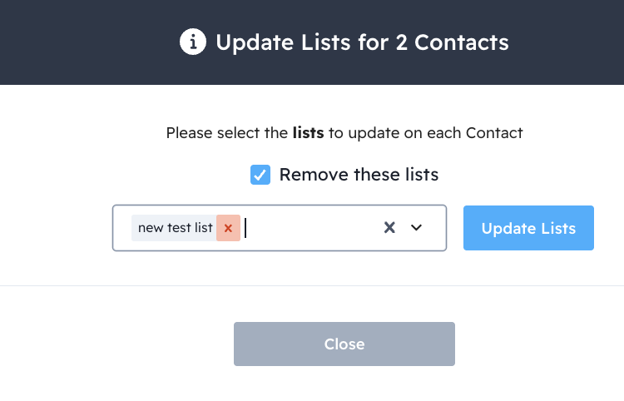Viewport: 624px width, 401px height.
Task: Expand the lists dropdown chevron
Action: tap(417, 228)
